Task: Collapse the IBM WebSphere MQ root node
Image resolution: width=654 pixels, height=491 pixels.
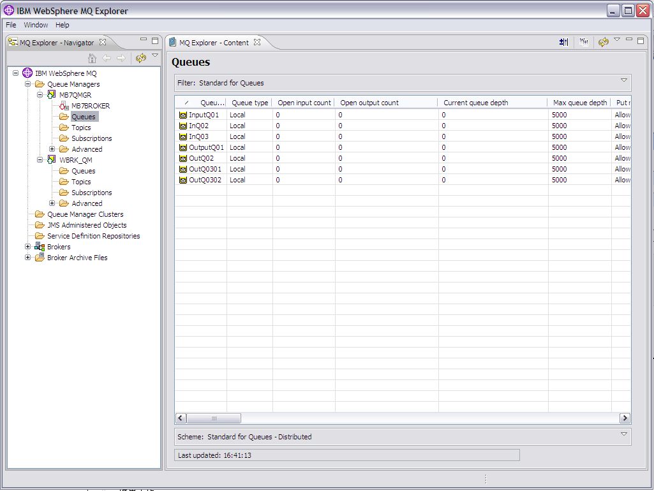Action: tap(15, 73)
